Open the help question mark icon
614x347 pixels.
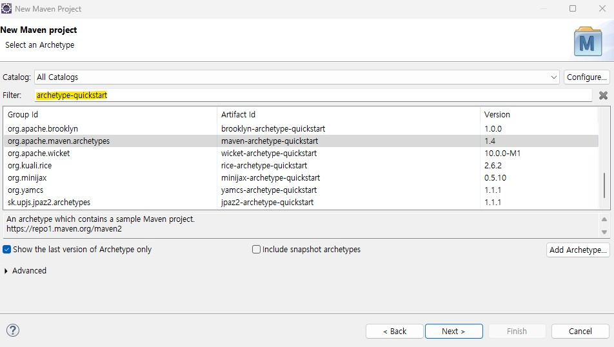pyautogui.click(x=12, y=330)
